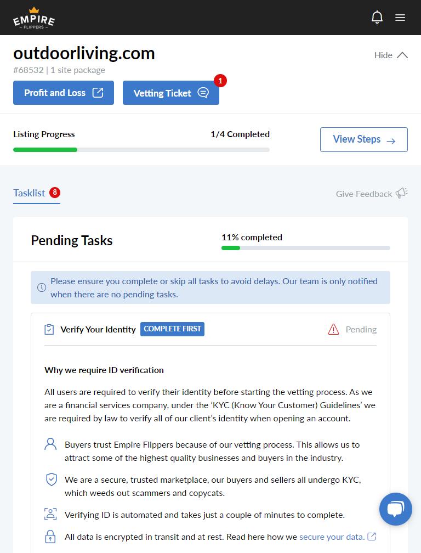Click the info icon in notice banner
This screenshot has width=421, height=553.
tap(42, 287)
